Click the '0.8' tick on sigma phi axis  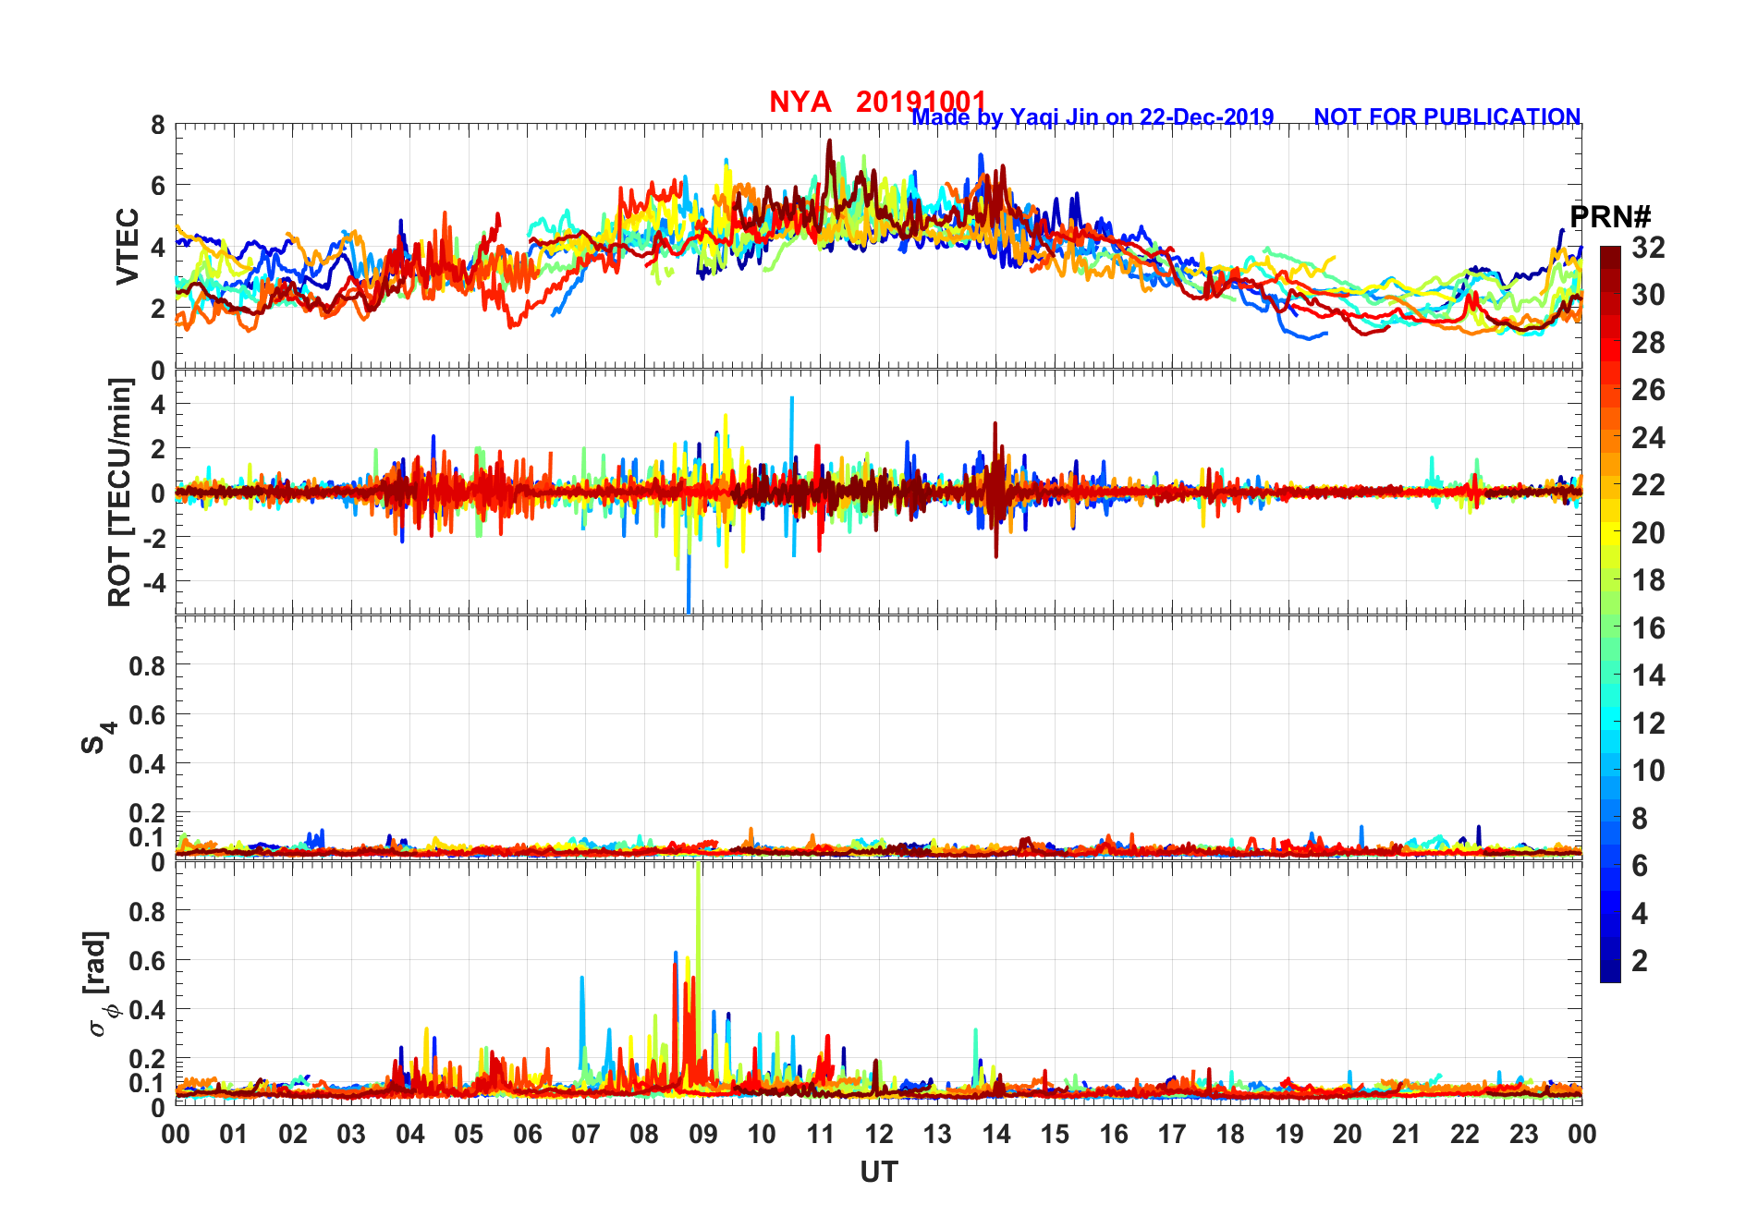pos(148,911)
